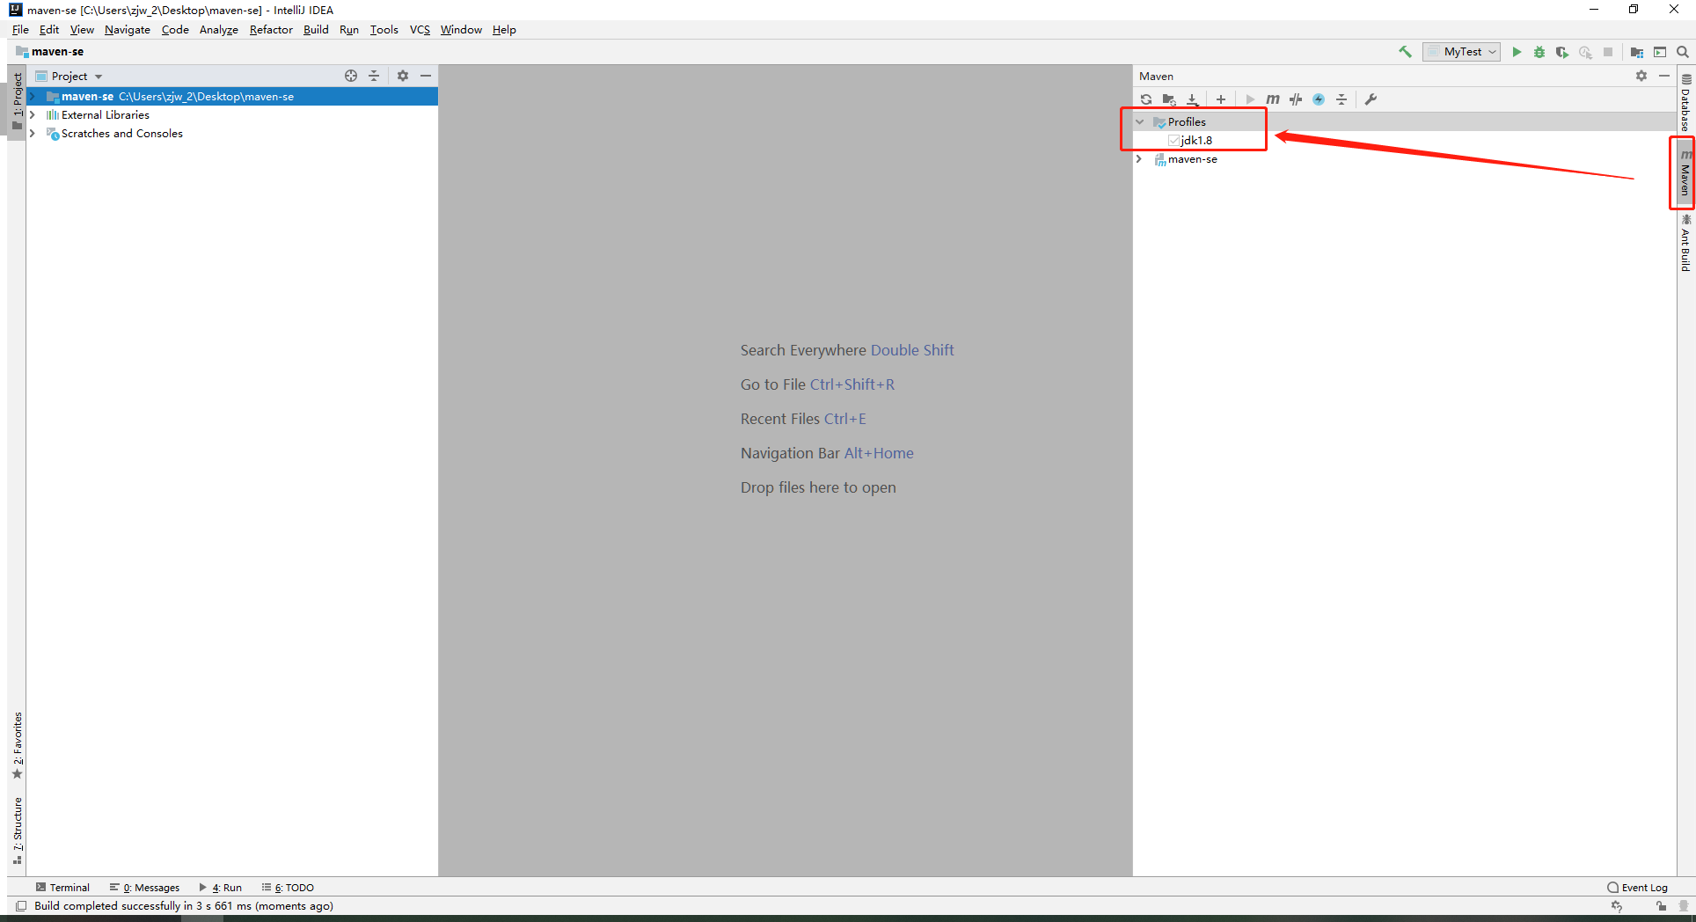1696x922 pixels.
Task: Open Search Everywhere magnifier icon
Action: click(1683, 52)
